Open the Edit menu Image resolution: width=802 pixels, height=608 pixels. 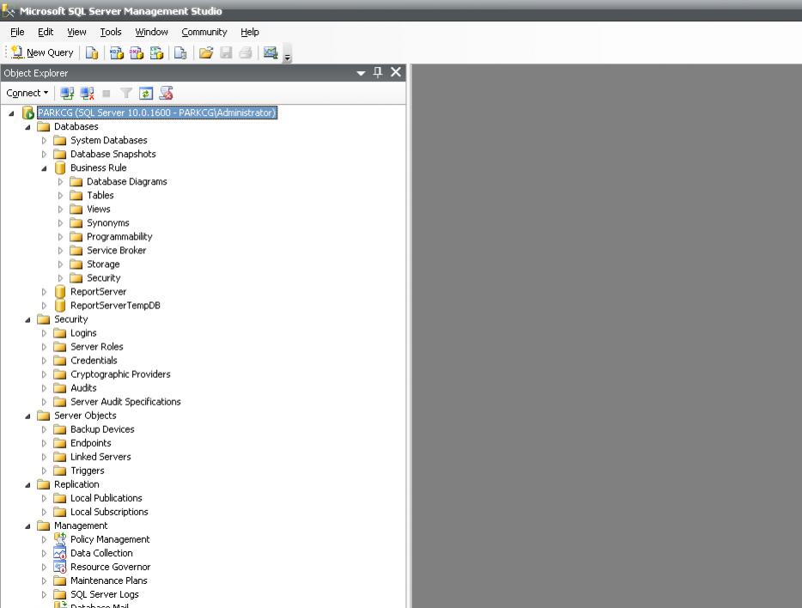46,32
